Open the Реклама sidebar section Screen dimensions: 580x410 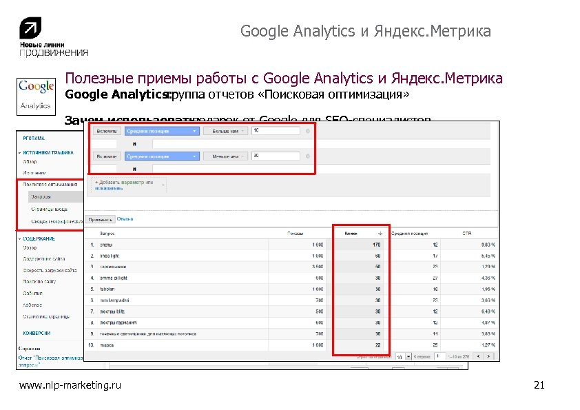point(34,138)
